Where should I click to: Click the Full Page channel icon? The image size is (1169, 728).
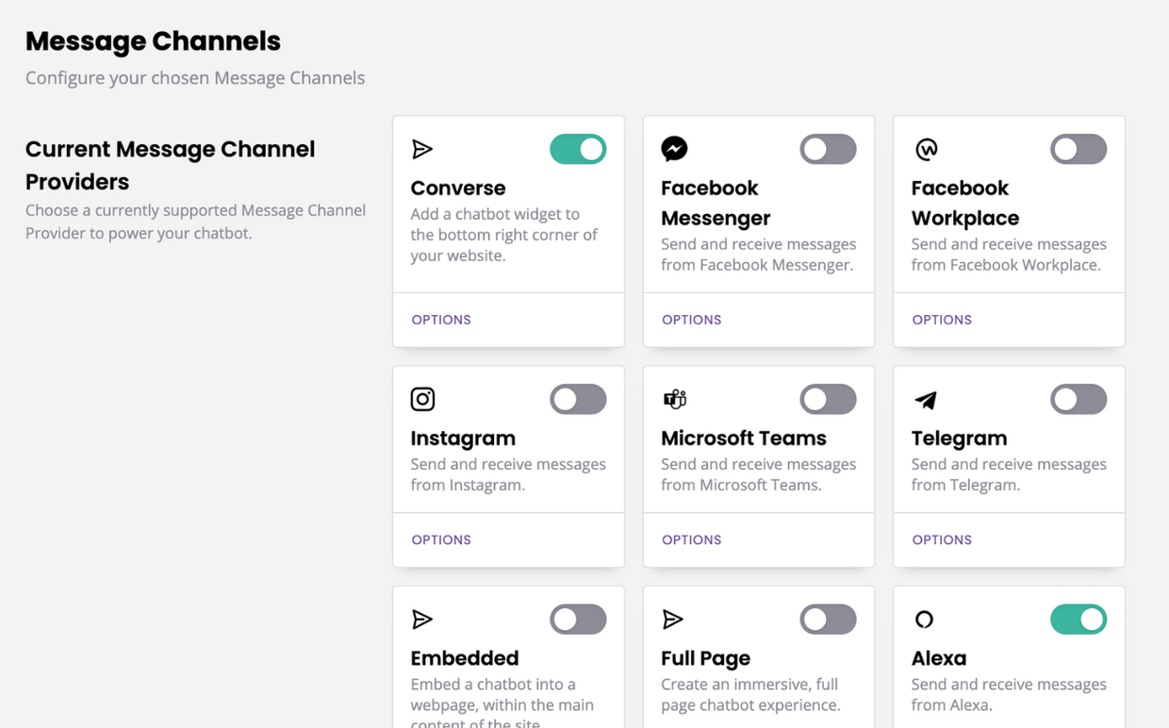click(x=672, y=619)
